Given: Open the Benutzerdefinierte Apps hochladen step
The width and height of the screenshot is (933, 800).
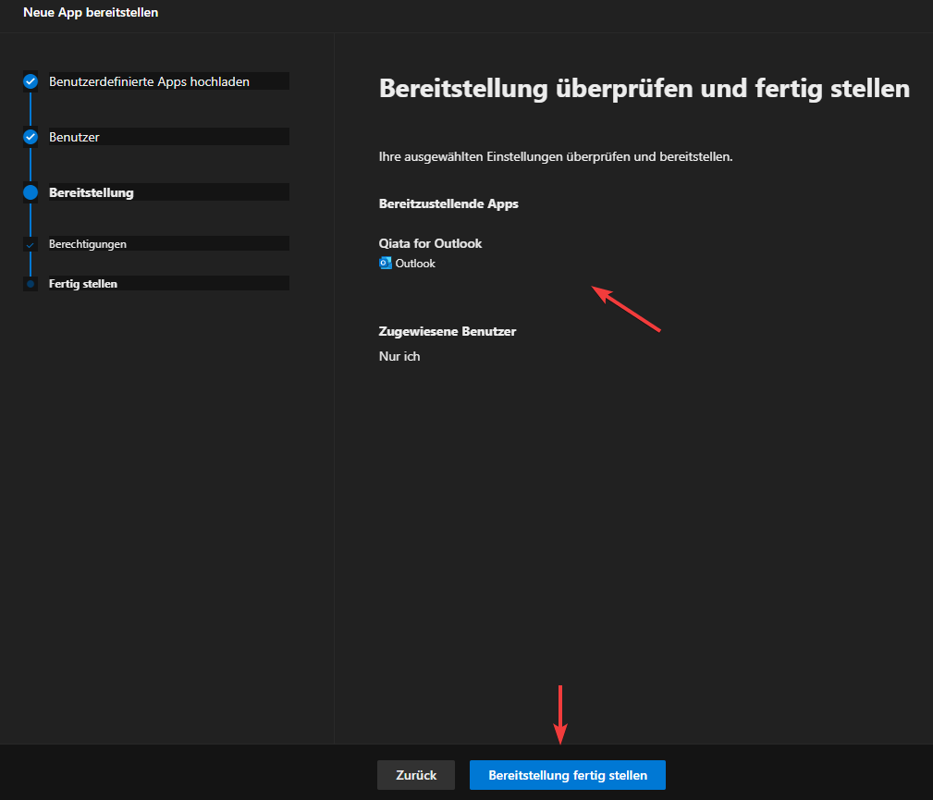Looking at the screenshot, I should coord(149,81).
